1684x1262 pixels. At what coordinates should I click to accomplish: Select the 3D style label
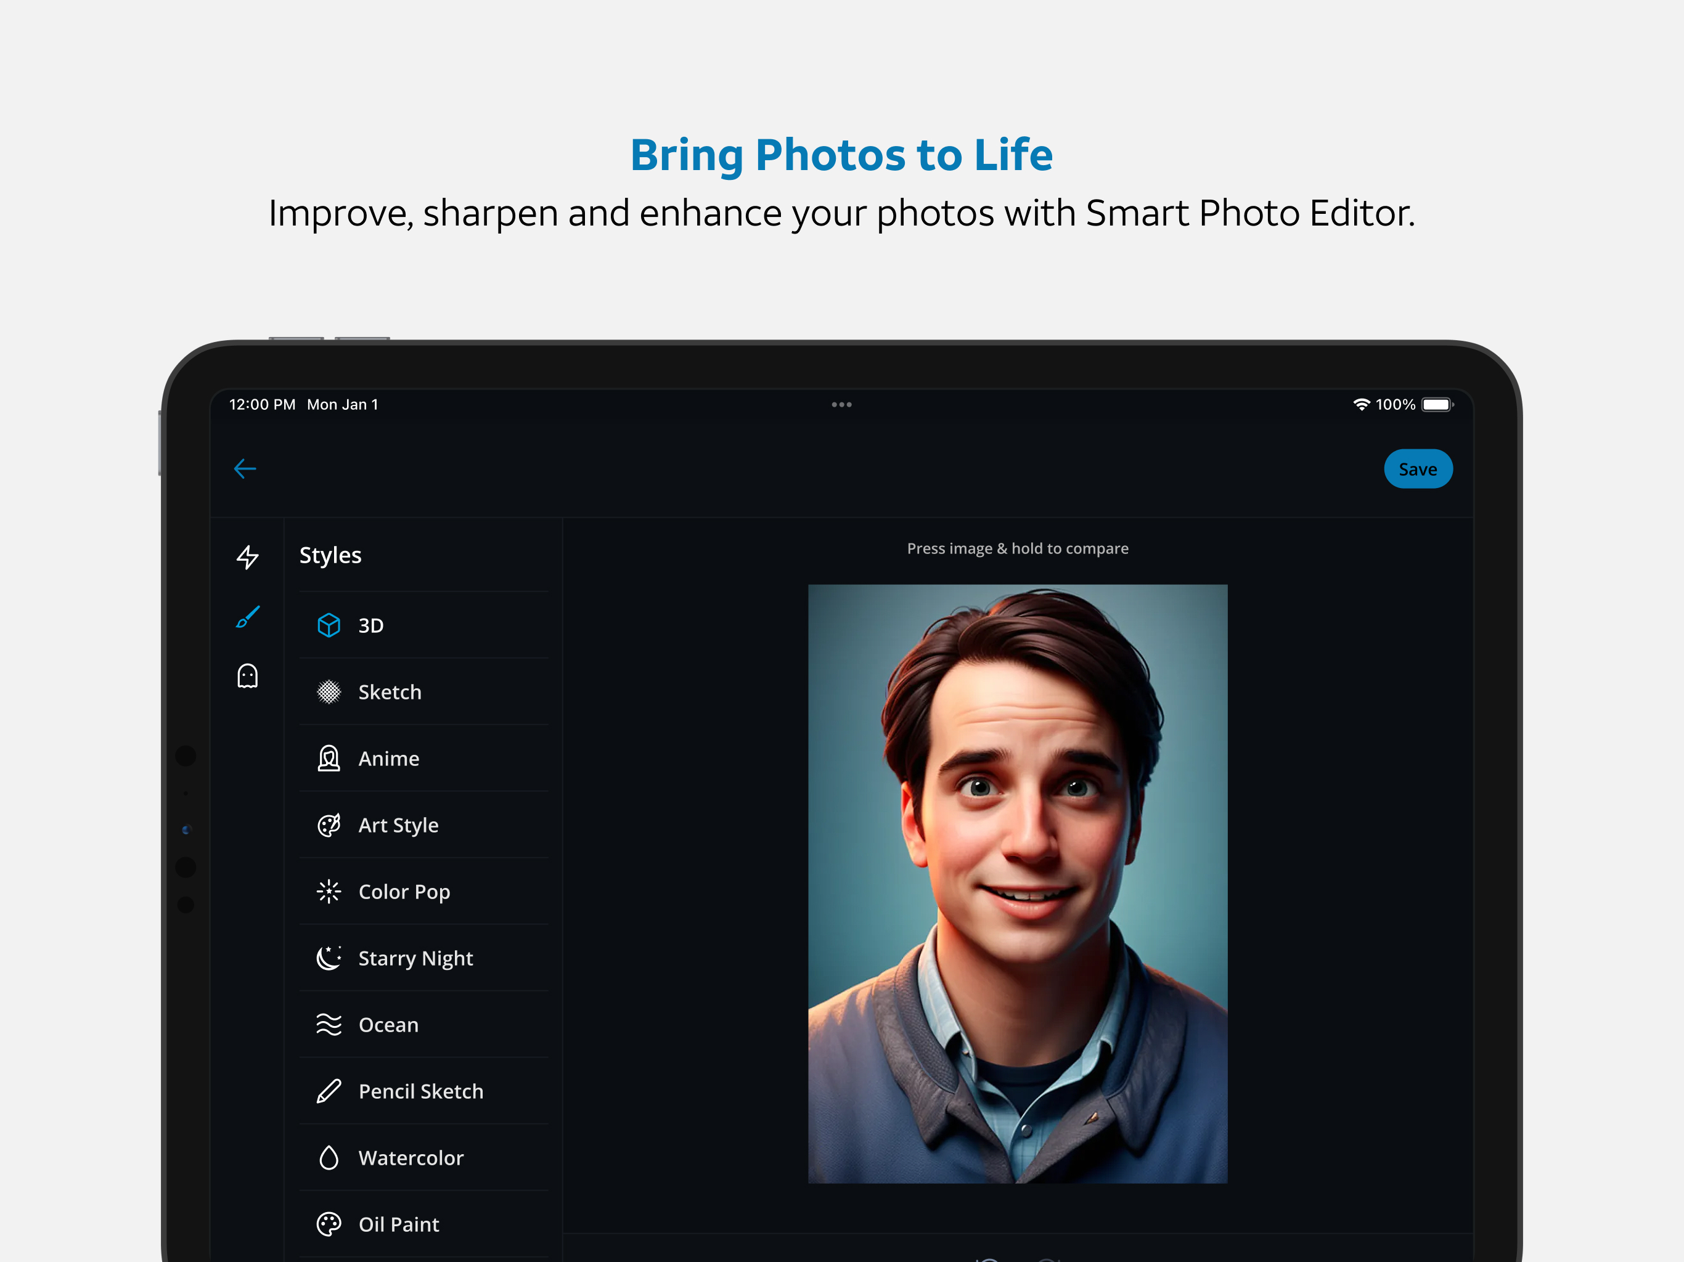point(370,625)
